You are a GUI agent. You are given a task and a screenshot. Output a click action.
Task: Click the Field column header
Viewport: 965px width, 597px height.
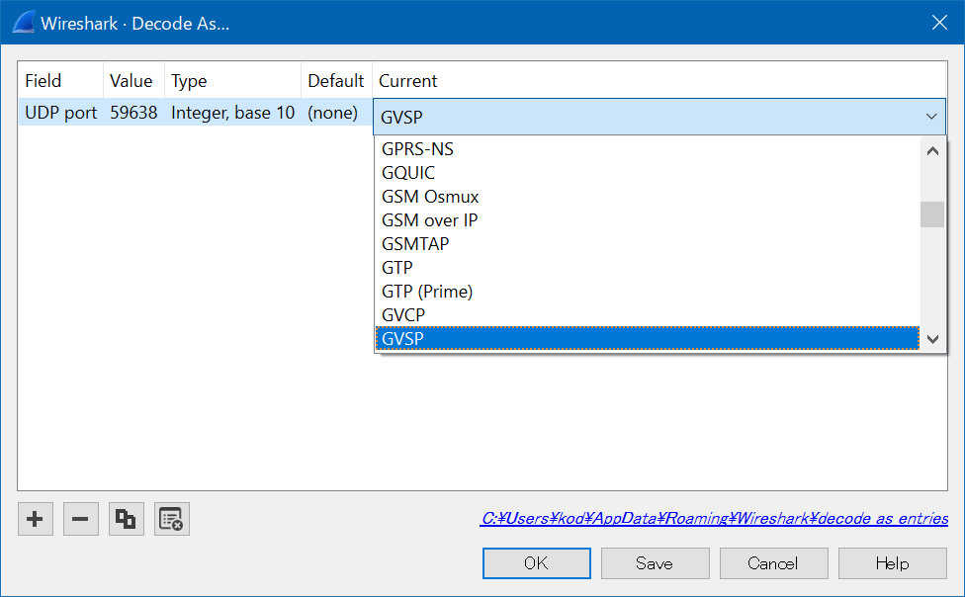tap(60, 81)
